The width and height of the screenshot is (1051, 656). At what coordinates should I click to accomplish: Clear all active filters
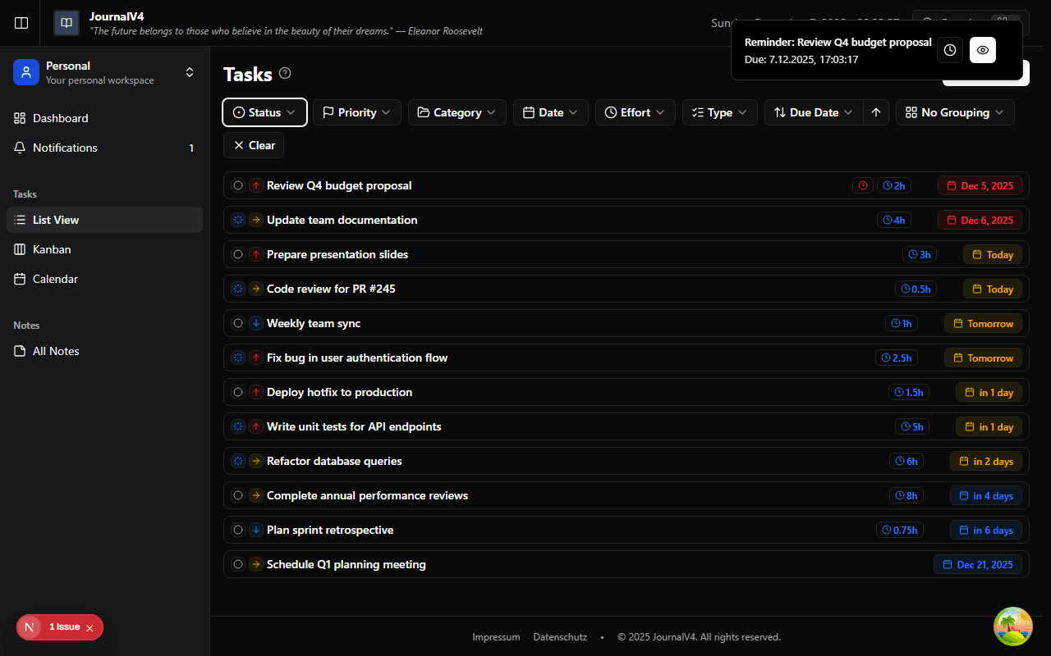point(253,145)
